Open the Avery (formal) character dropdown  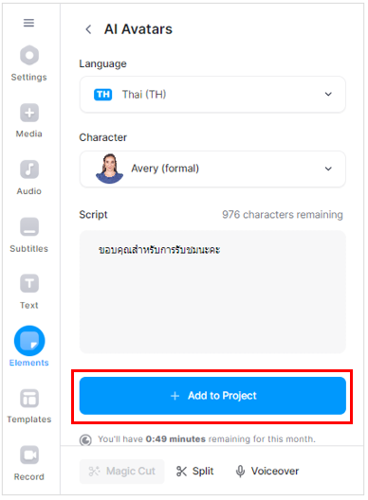coord(212,169)
